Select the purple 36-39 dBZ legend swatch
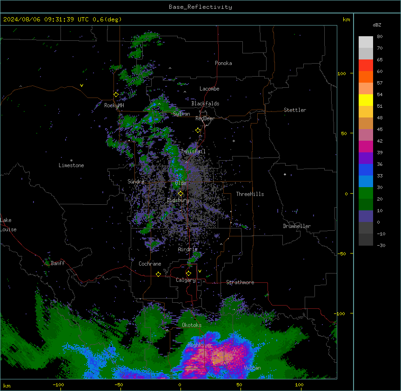Screen dimensions: 401x391 (366, 158)
